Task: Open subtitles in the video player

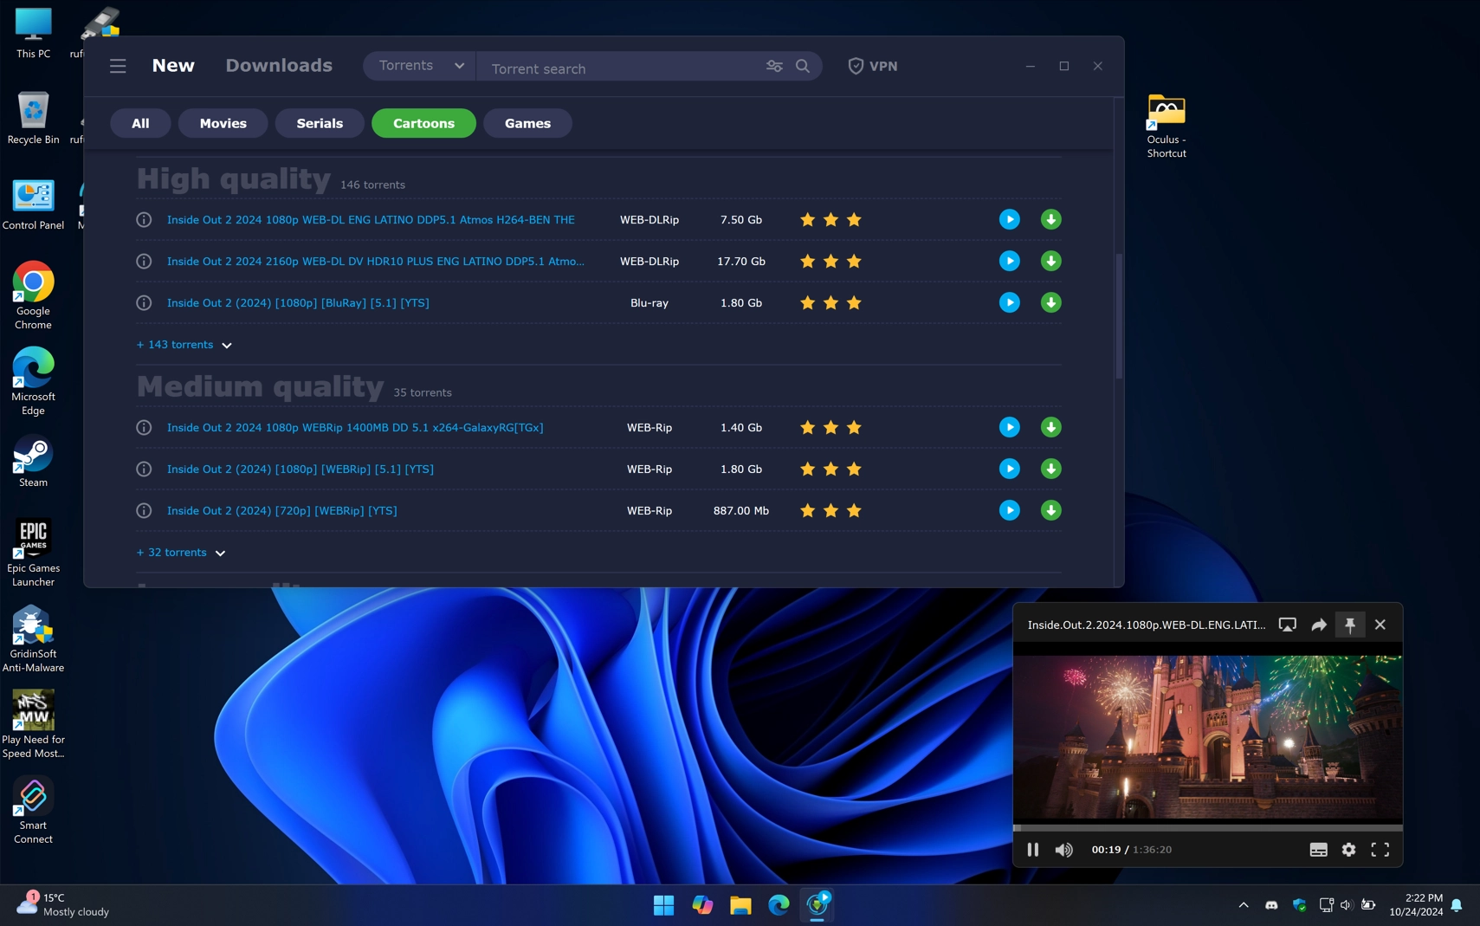Action: pos(1318,850)
